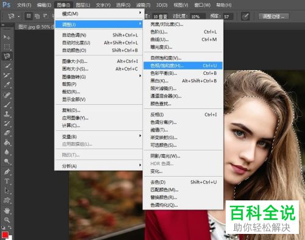
Task: Click the highlighted 调整(J) menu entry
Action: click(99, 24)
